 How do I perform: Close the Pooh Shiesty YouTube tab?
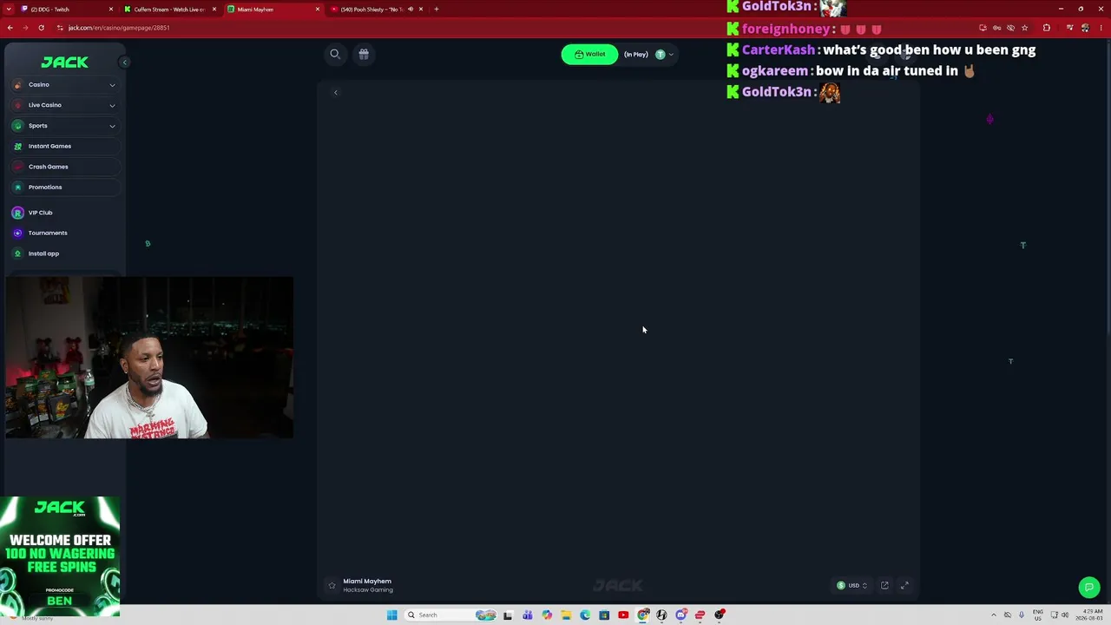(421, 10)
